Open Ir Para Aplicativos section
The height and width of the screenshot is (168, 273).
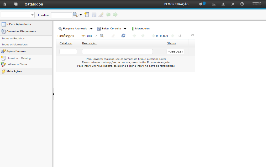point(19,24)
